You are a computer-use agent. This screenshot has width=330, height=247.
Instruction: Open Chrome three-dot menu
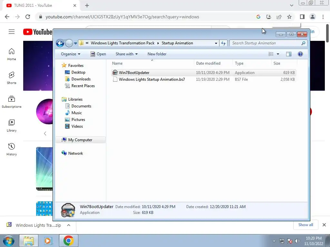323,17
